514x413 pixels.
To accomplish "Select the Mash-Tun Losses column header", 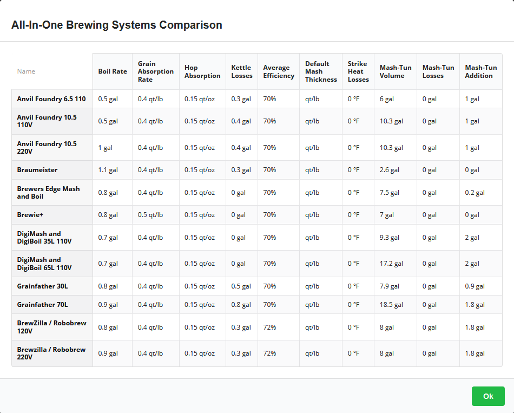I will 438,71.
